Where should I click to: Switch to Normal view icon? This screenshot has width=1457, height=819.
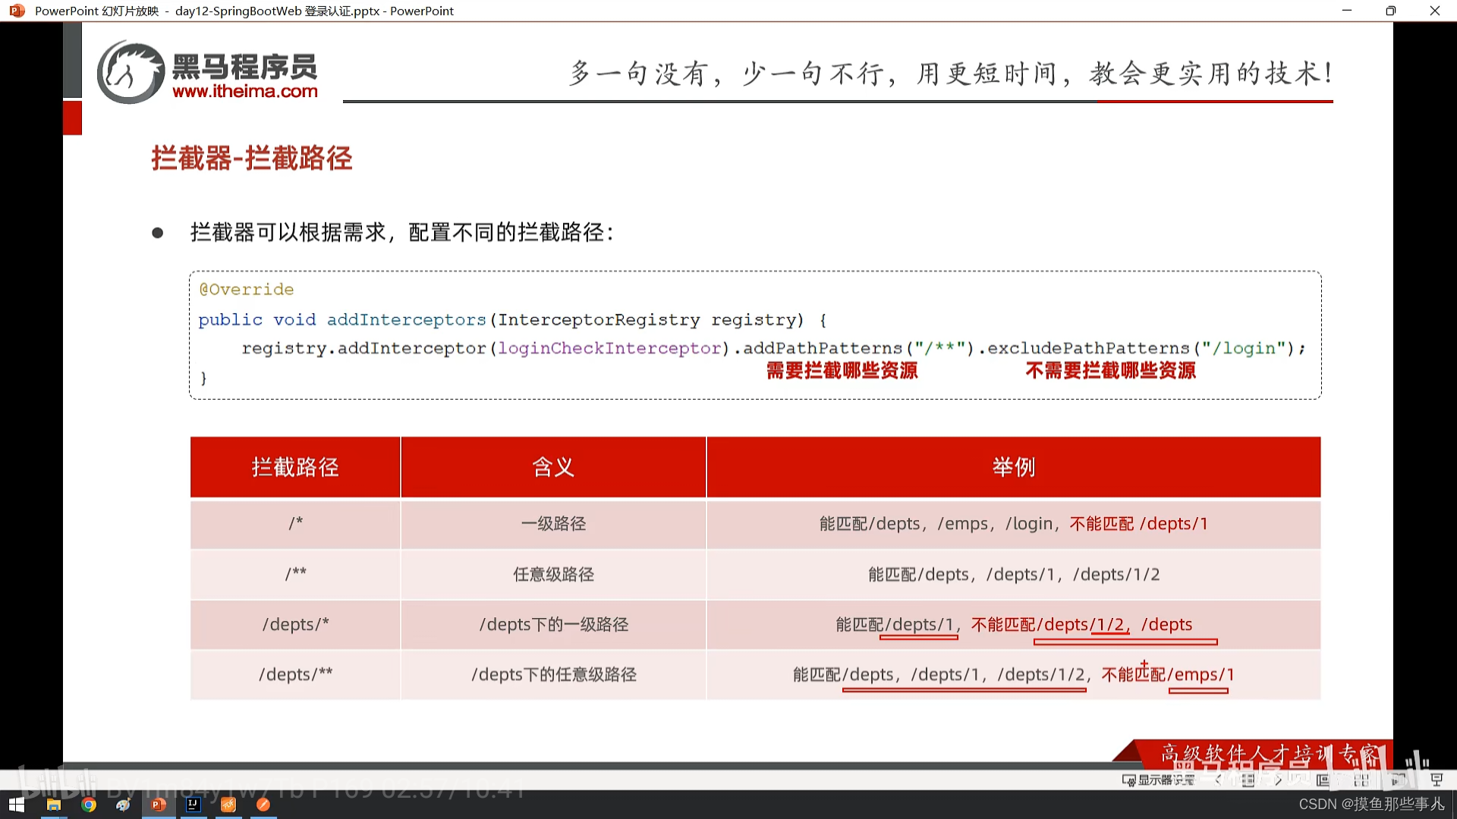1323,780
